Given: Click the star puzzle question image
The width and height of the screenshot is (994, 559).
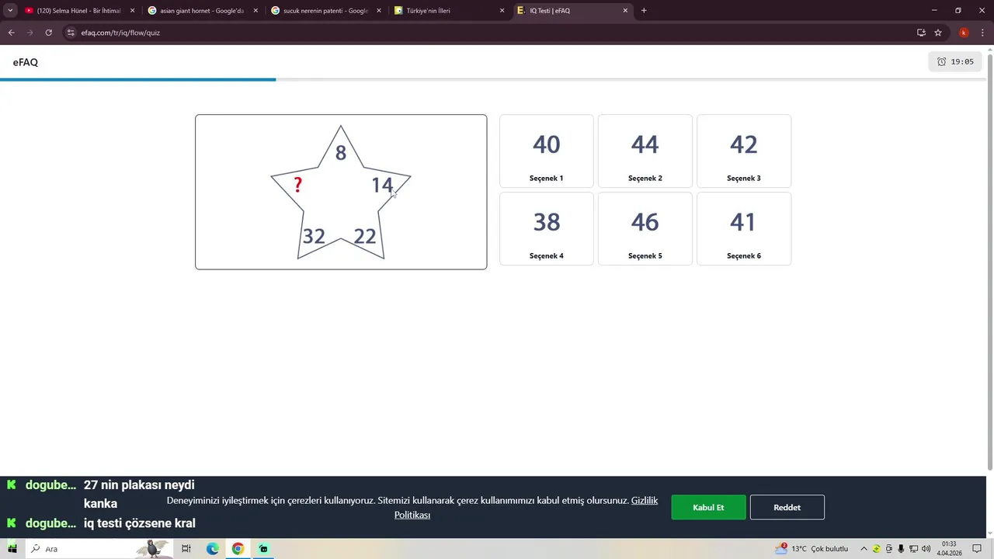Looking at the screenshot, I should [x=341, y=192].
